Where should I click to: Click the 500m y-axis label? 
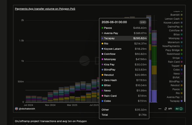[x=21, y=82]
